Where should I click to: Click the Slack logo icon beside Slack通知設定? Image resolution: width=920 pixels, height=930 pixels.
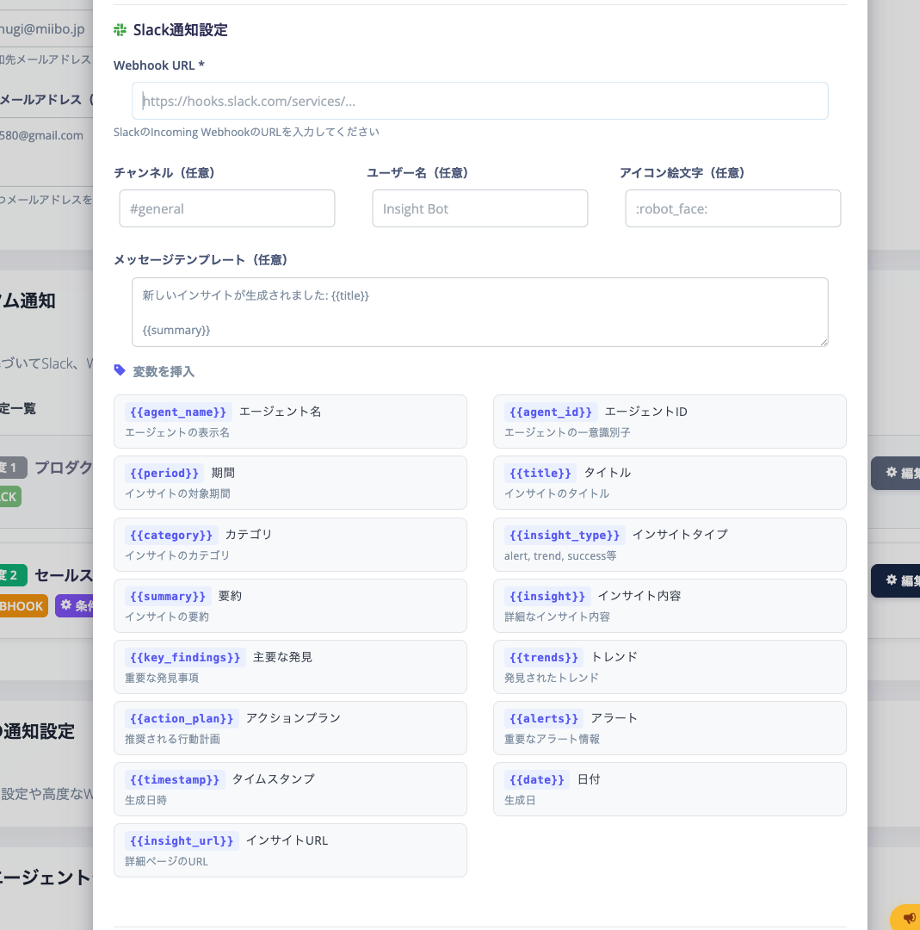click(120, 29)
